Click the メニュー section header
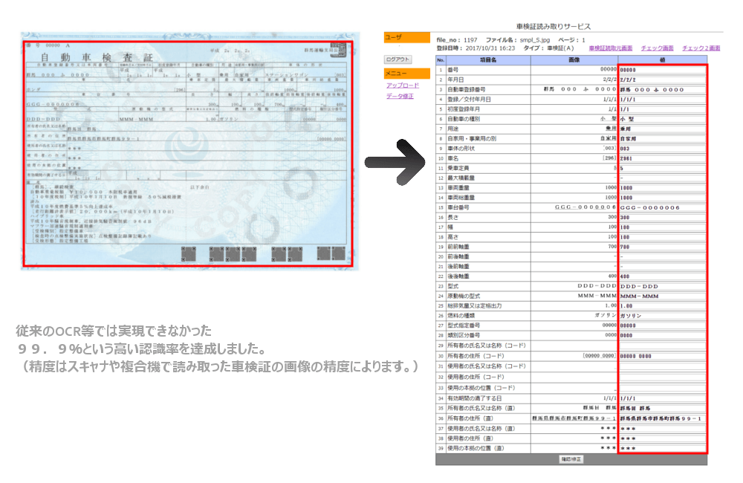 406,74
